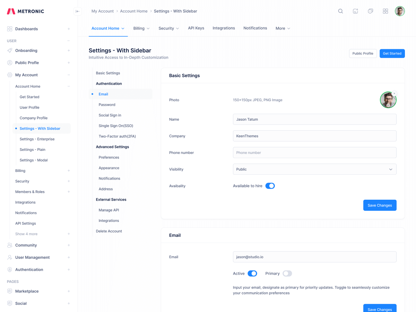The height and width of the screenshot is (312, 416).
Task: Open the Notifications tab in the top navigation
Action: 255,28
